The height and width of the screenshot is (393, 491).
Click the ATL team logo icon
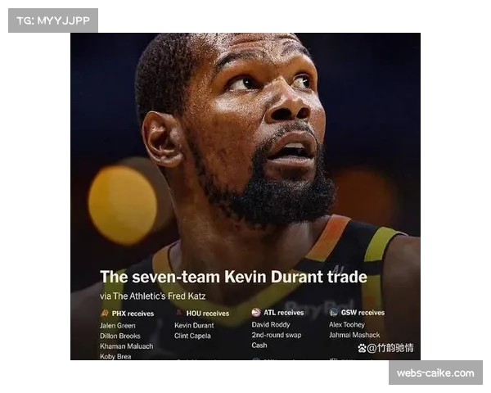point(256,313)
